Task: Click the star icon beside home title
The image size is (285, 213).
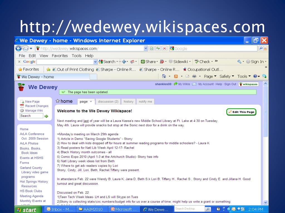Action: (58, 101)
